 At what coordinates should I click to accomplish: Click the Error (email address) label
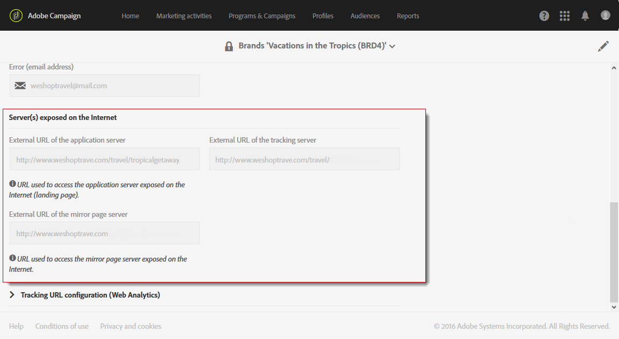(41, 67)
